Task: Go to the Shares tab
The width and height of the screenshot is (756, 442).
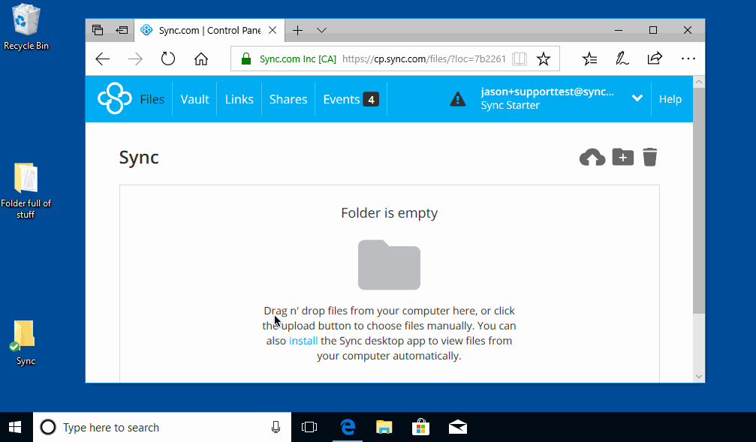Action: pos(288,99)
